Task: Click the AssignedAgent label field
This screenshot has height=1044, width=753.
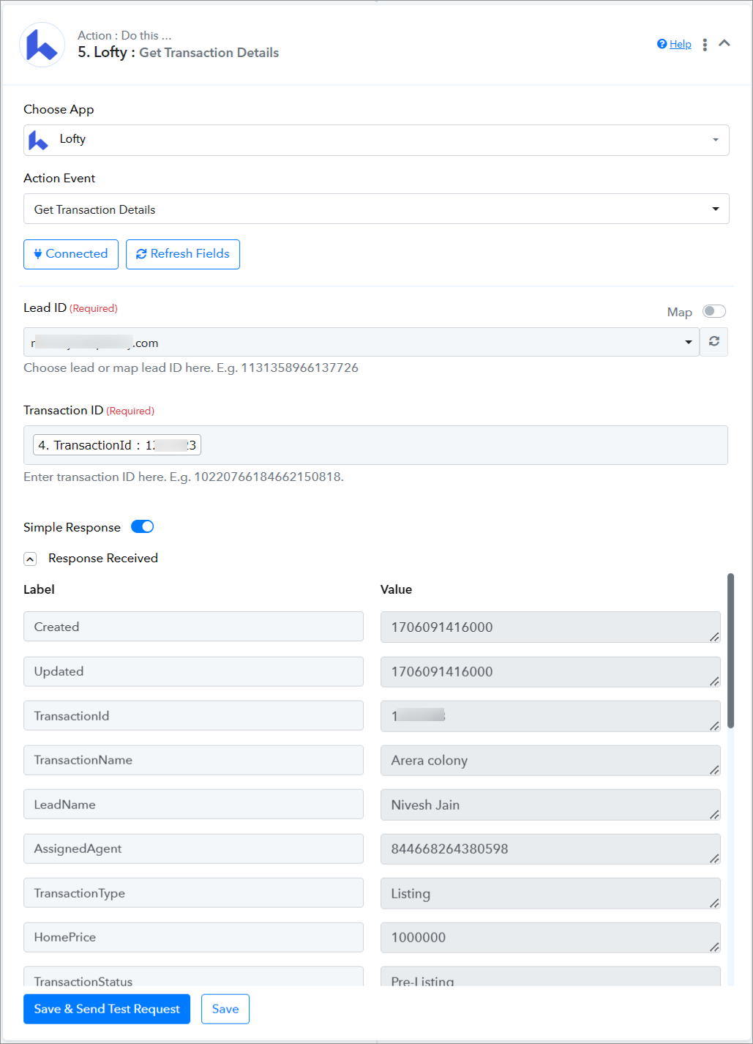Action: coord(193,849)
